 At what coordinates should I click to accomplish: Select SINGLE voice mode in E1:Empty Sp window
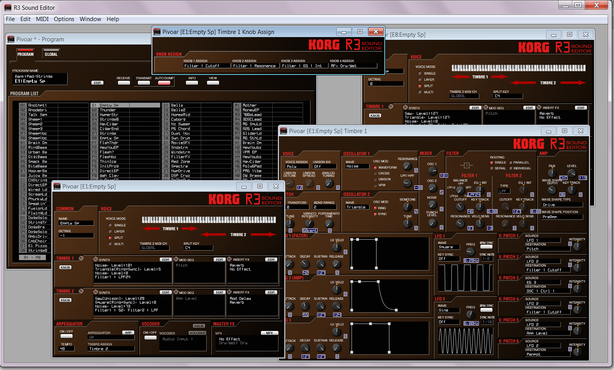110,225
